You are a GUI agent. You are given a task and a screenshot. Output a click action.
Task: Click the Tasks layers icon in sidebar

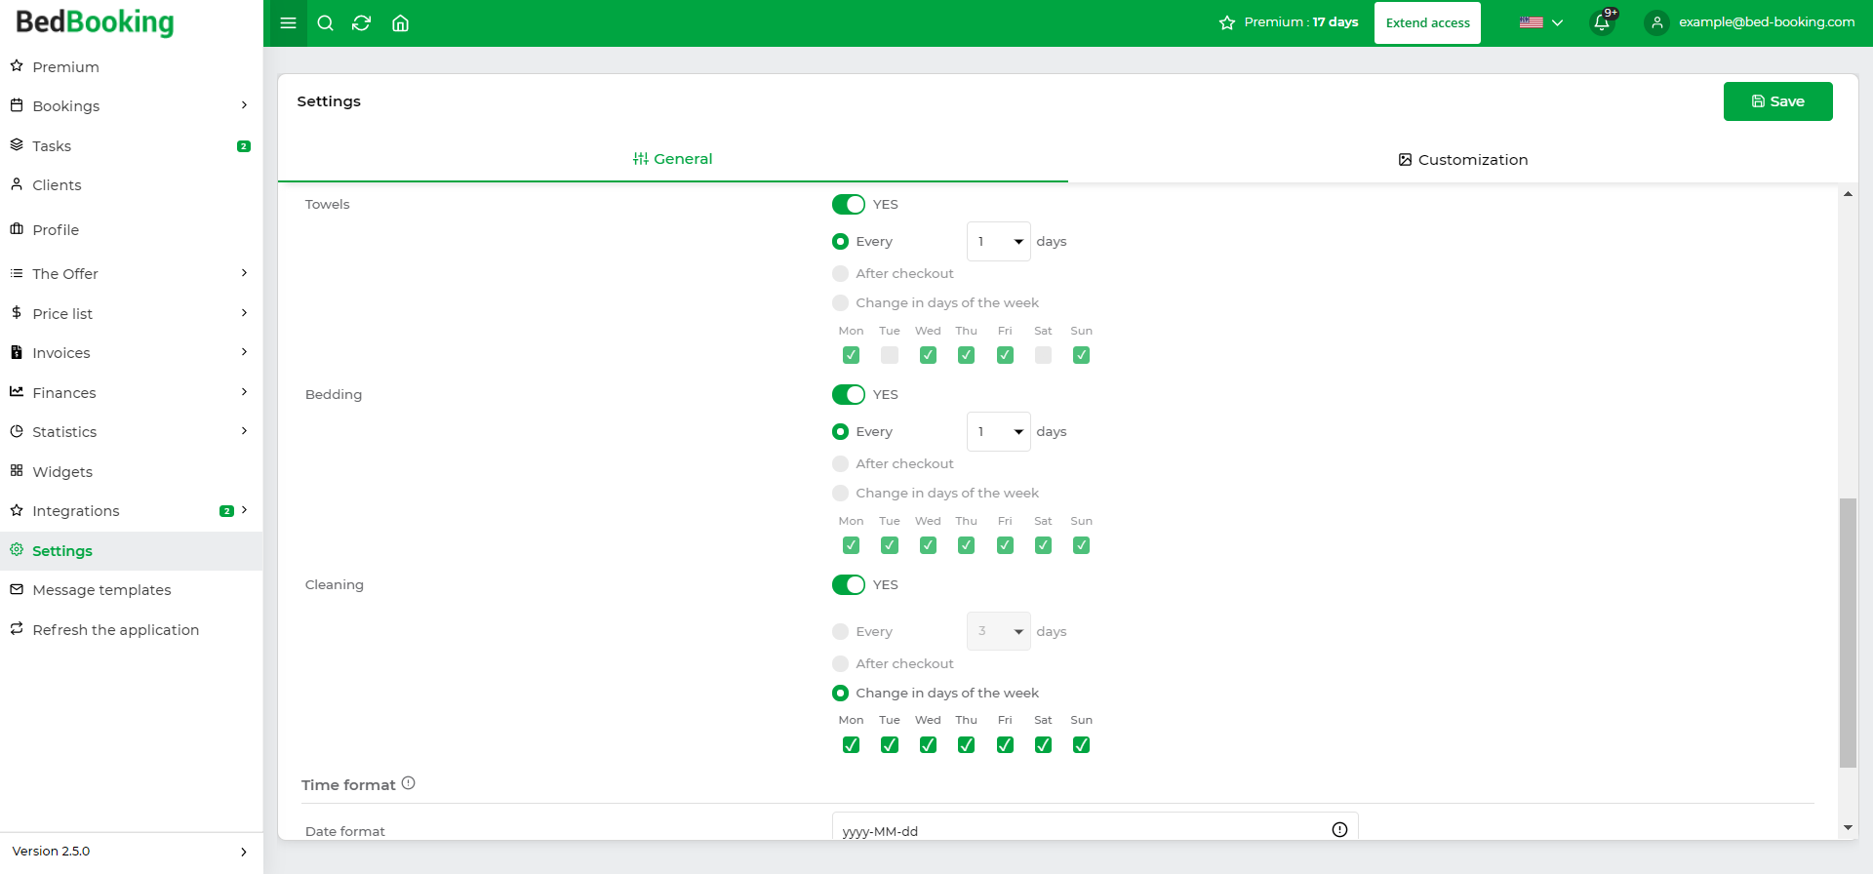(17, 144)
